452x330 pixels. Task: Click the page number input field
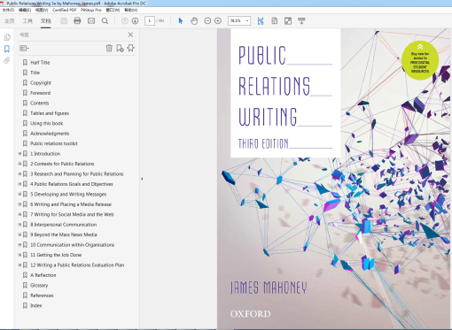click(150, 21)
